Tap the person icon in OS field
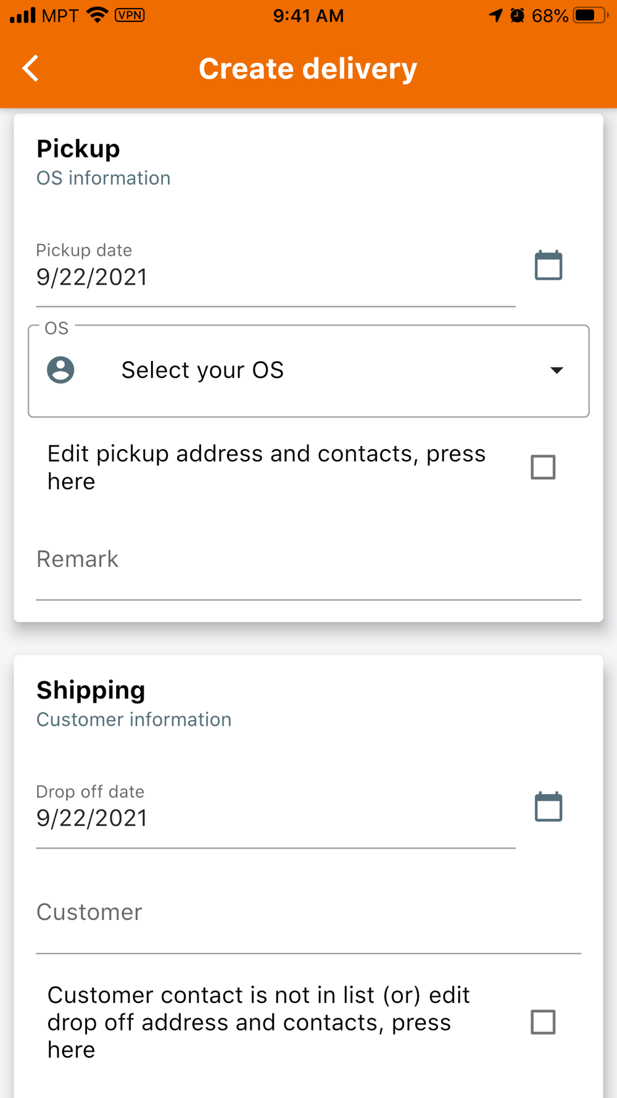 click(x=60, y=370)
